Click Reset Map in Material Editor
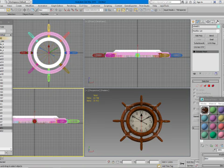The width and height of the screenshot is (224, 168). (x=217, y=146)
